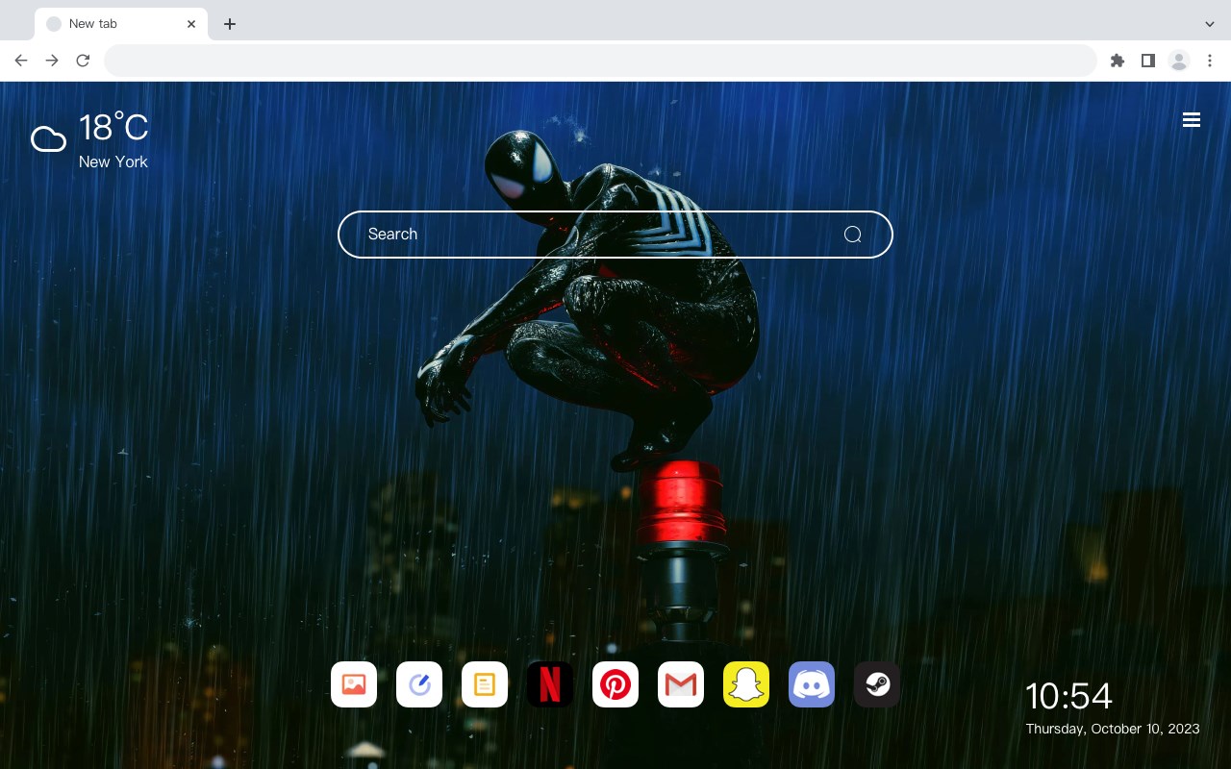Reload the current page

tap(83, 61)
